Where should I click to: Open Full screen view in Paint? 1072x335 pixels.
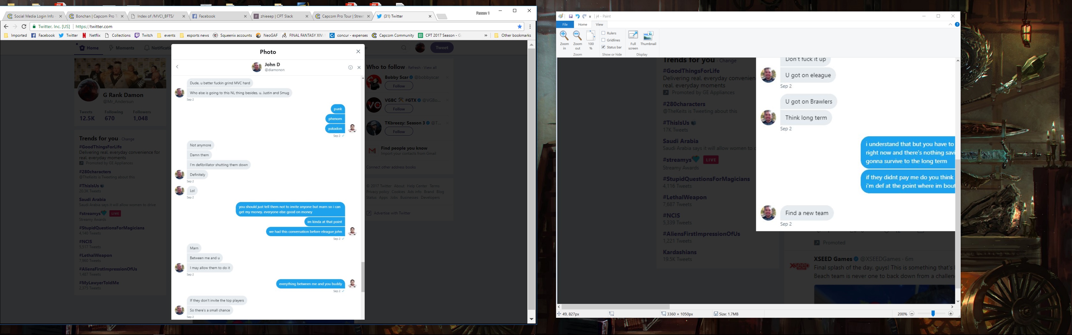[x=633, y=40]
